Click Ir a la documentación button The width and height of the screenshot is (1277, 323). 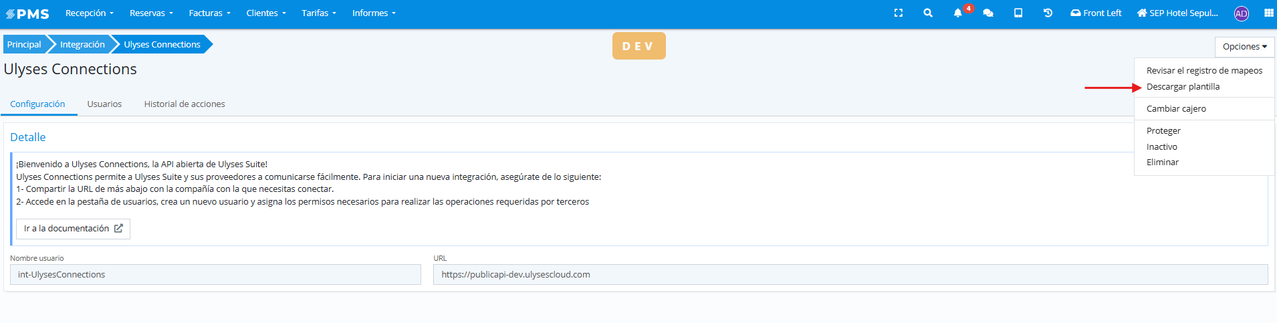click(x=73, y=229)
